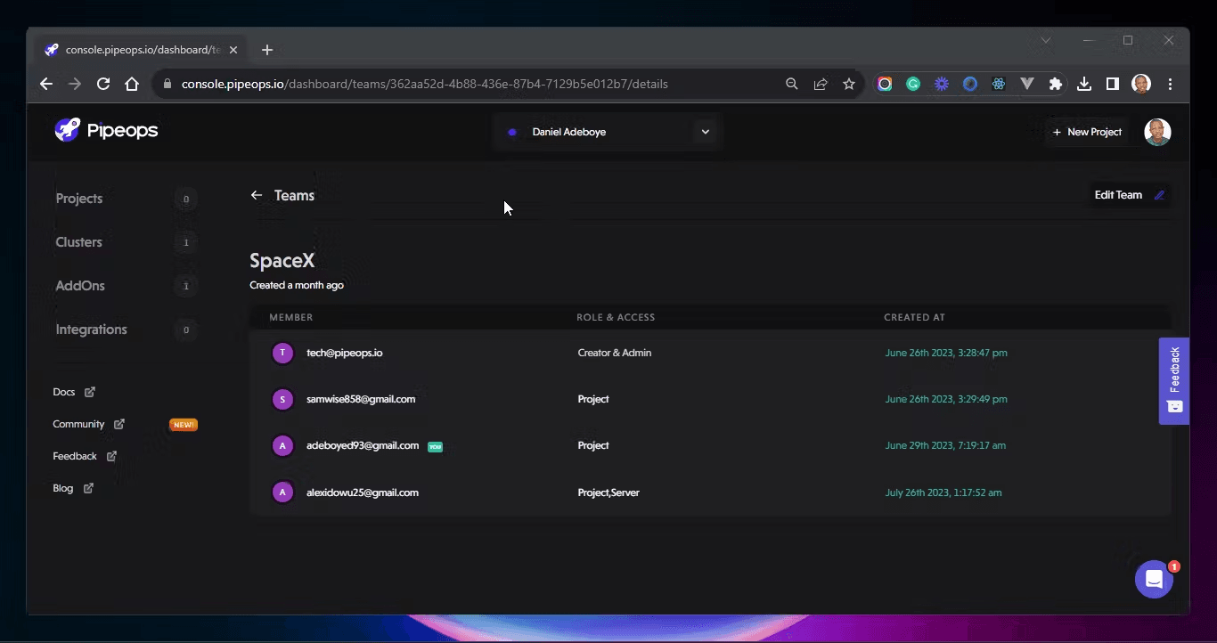Open the Docs external link
This screenshot has width=1217, height=643.
point(74,392)
